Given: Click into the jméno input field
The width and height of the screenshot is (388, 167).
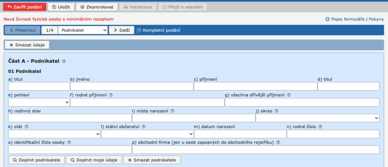Looking at the screenshot, I should point(131,87).
